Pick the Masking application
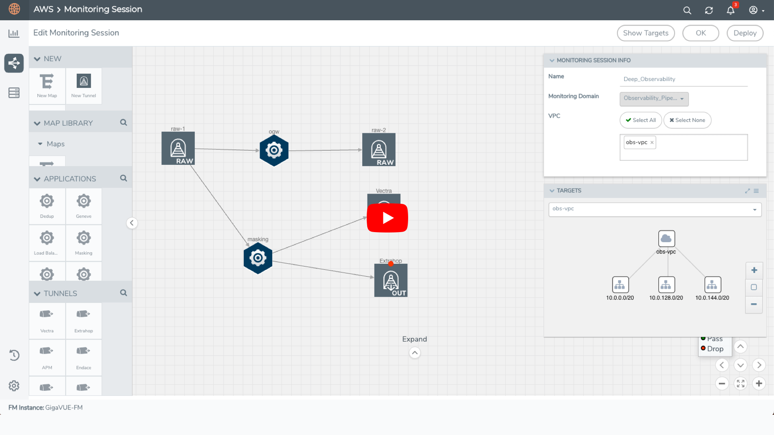Viewport: 774px width, 435px height. click(x=84, y=243)
